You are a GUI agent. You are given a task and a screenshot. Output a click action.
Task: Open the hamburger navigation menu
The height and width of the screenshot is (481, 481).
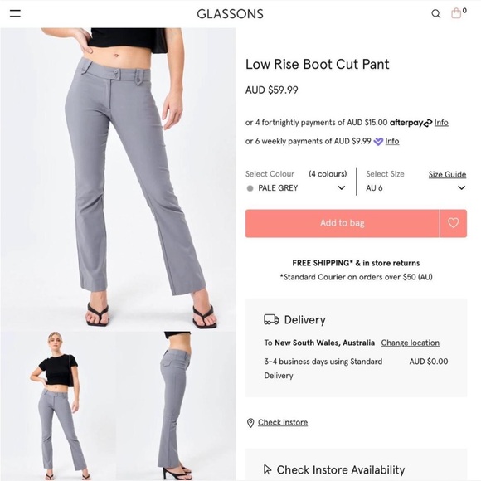click(15, 13)
